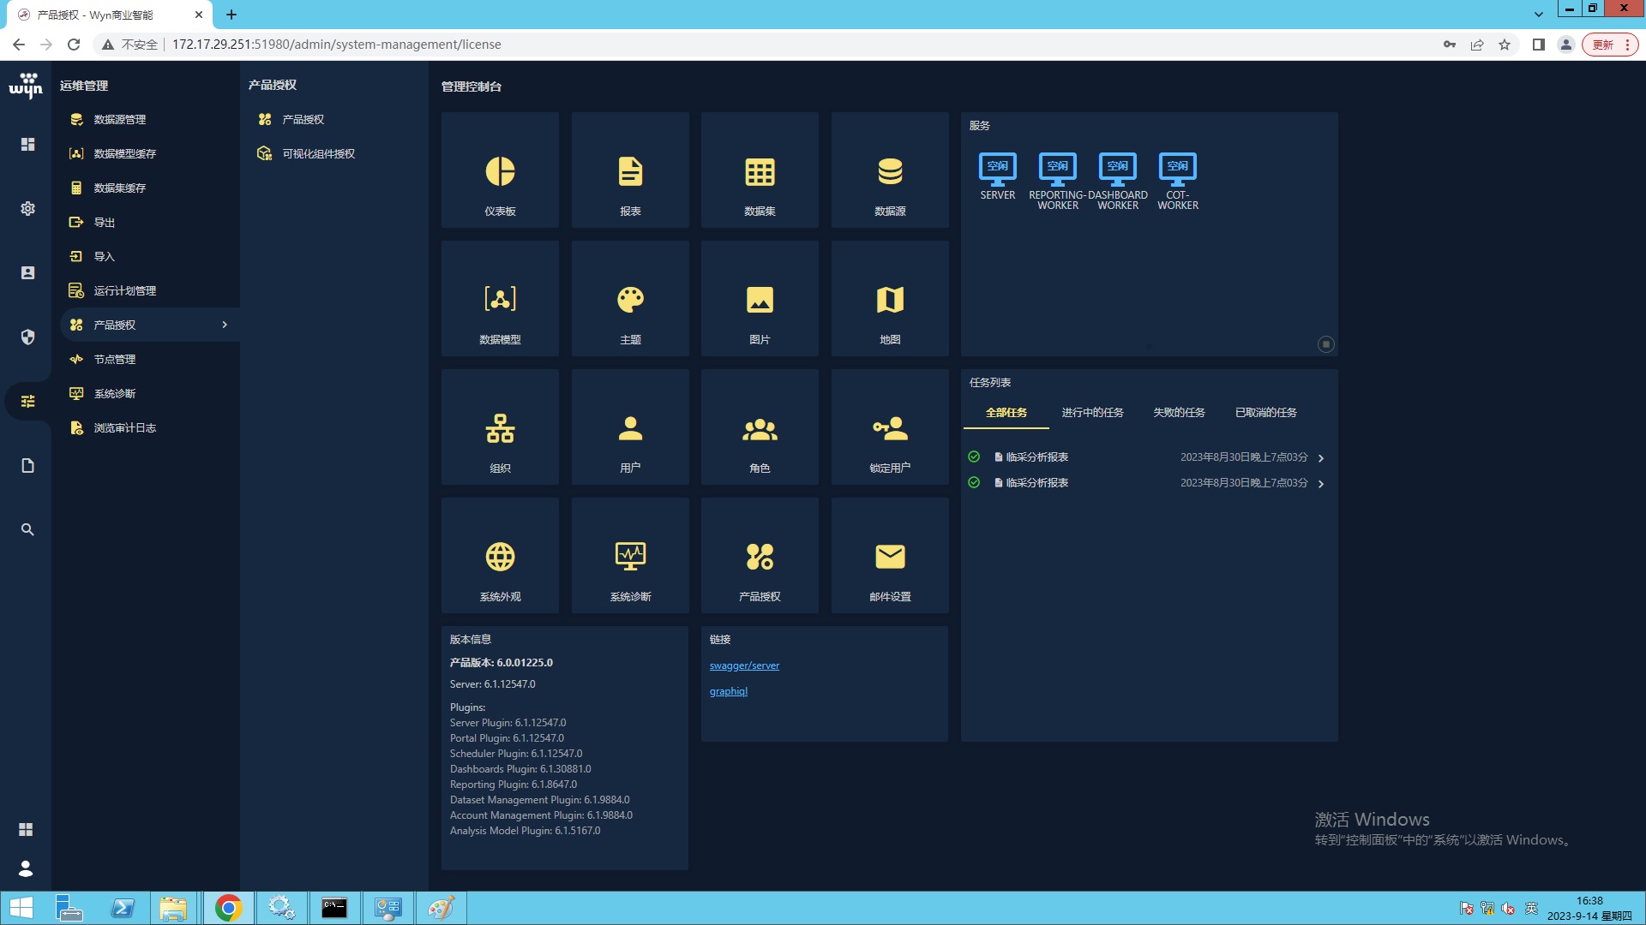Expand the first 临采分析报表 task arrow
Image resolution: width=1646 pixels, height=925 pixels.
coord(1321,458)
